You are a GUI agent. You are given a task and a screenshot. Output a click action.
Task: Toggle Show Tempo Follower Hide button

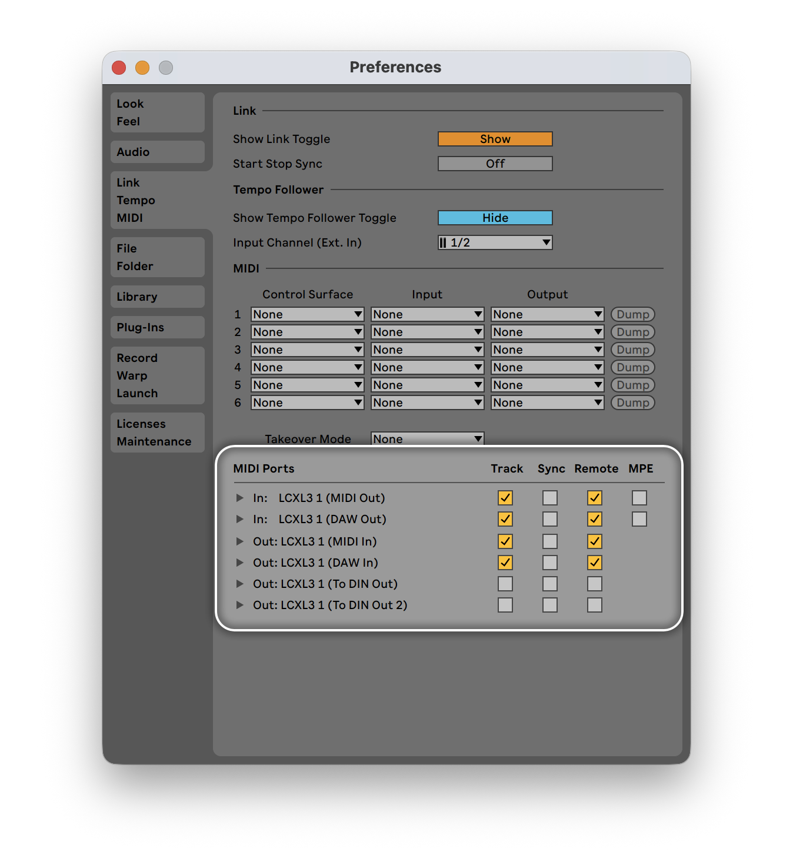click(495, 218)
